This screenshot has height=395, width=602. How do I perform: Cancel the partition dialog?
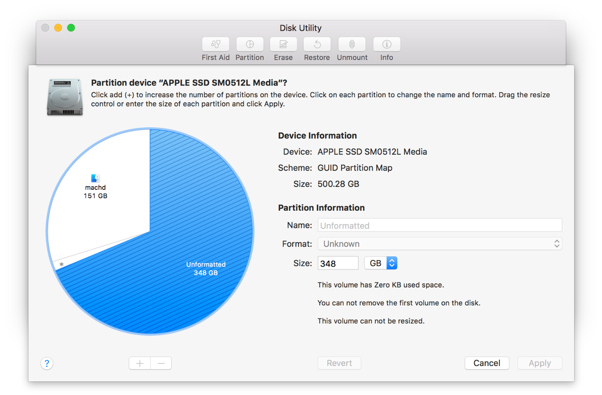487,363
